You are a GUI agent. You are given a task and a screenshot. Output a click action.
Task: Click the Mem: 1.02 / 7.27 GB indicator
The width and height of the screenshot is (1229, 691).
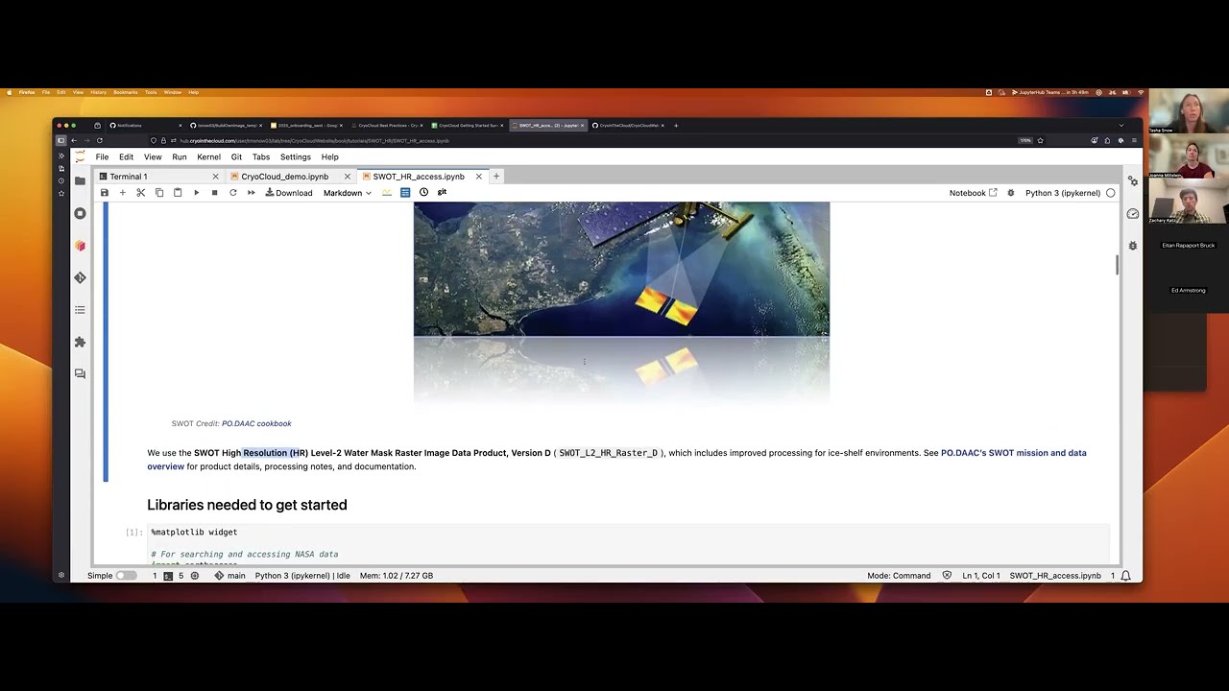[x=397, y=576]
